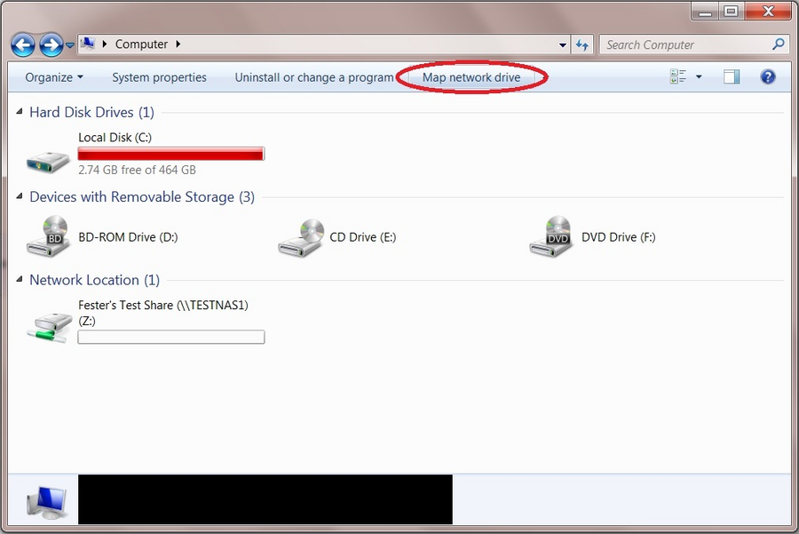Open the DVD Drive (F:) icon
Screen dimensions: 799x534
551,237
